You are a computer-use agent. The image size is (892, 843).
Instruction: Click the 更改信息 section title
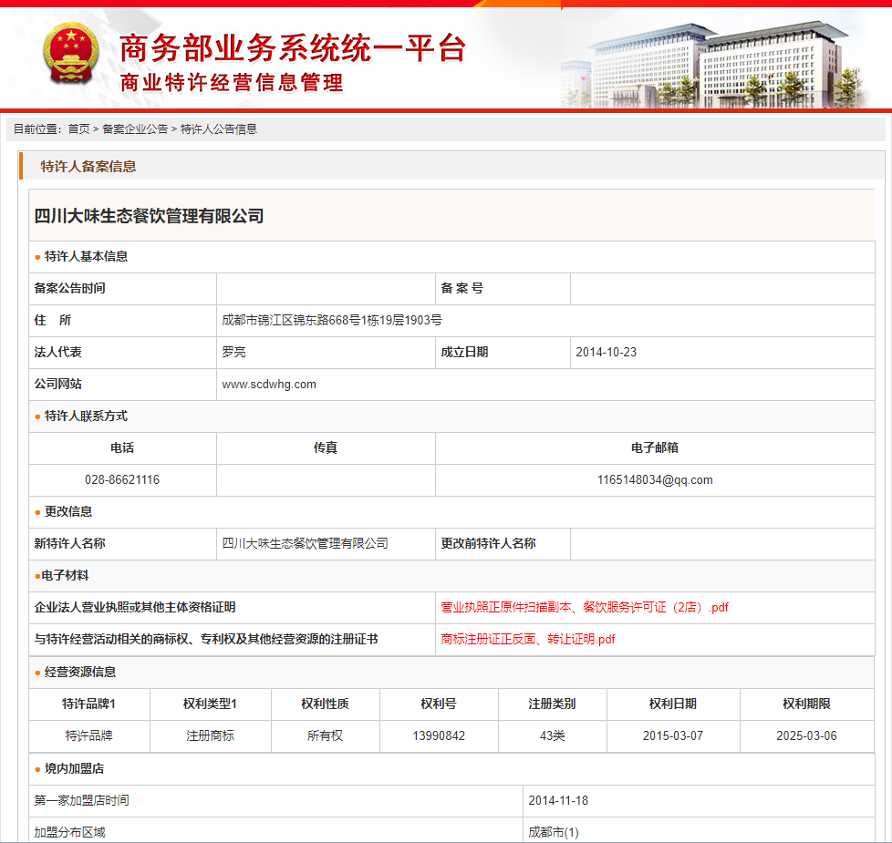68,511
